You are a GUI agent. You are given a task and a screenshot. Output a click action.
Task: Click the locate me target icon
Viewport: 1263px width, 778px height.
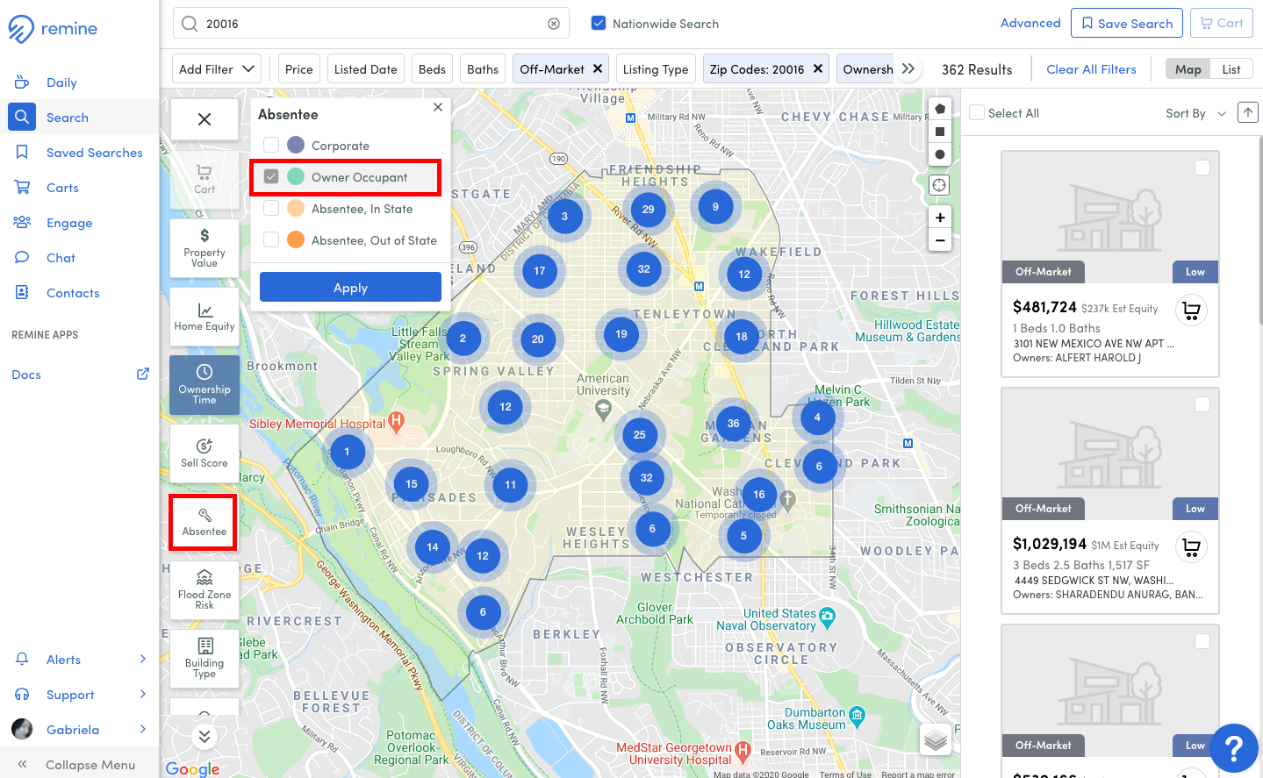coord(940,185)
